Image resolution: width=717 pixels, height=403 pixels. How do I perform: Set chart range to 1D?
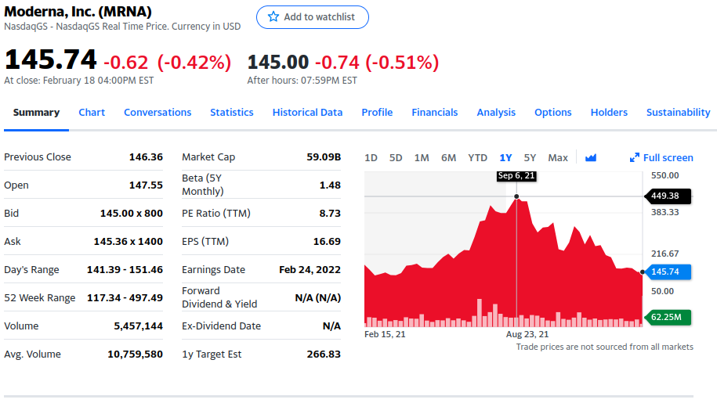tap(371, 158)
